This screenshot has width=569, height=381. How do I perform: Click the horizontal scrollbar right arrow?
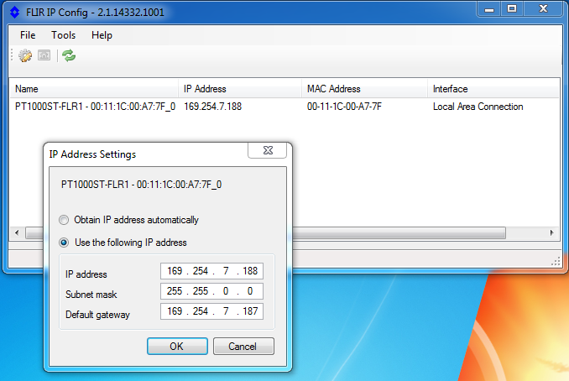pyautogui.click(x=551, y=232)
